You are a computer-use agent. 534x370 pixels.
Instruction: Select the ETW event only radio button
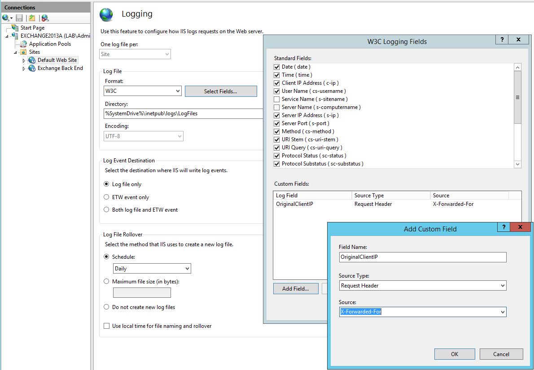pyautogui.click(x=106, y=197)
